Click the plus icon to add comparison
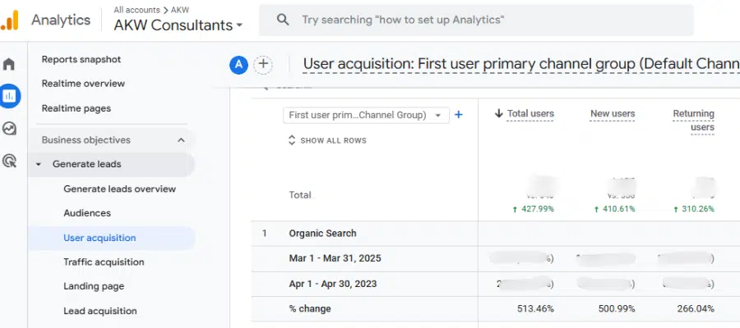This screenshot has height=328, width=740. pyautogui.click(x=263, y=64)
